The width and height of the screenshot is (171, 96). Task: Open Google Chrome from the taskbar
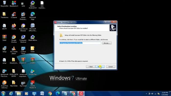tap(50, 94)
